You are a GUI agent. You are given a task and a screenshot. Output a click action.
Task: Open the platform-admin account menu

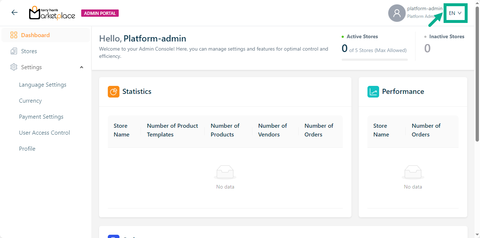(x=424, y=9)
